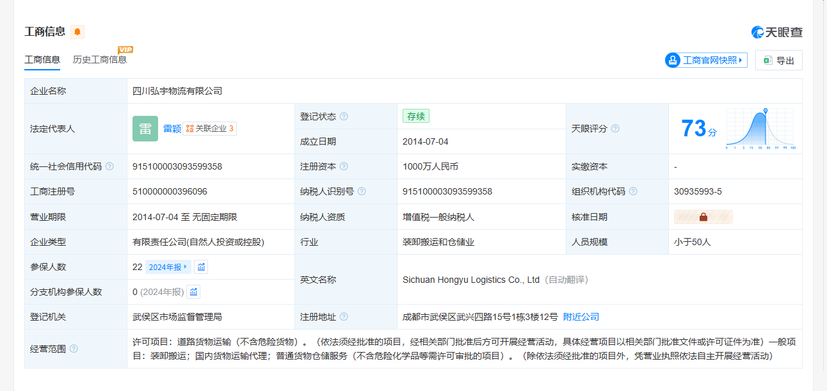
Task: Select registered capital 1000万人民币
Action: pos(430,166)
